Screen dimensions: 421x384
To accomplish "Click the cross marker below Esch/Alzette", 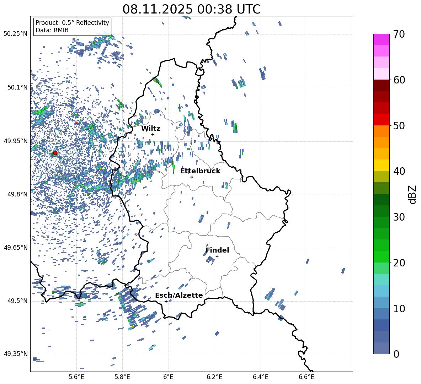I will pyautogui.click(x=166, y=301).
